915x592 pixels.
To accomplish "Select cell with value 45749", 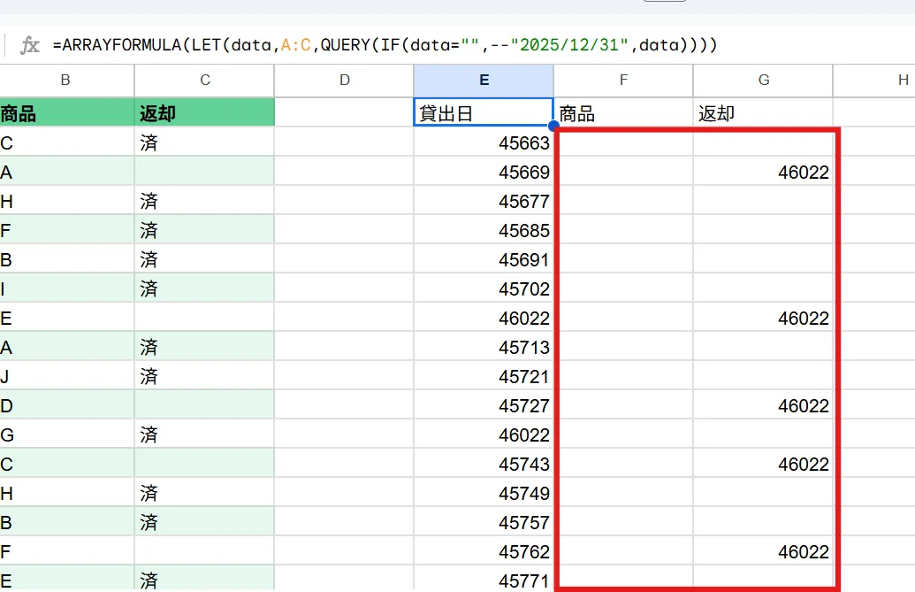I will point(484,493).
